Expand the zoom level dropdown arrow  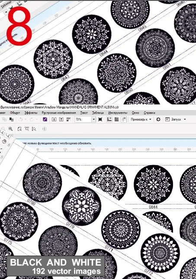click(x=93, y=119)
